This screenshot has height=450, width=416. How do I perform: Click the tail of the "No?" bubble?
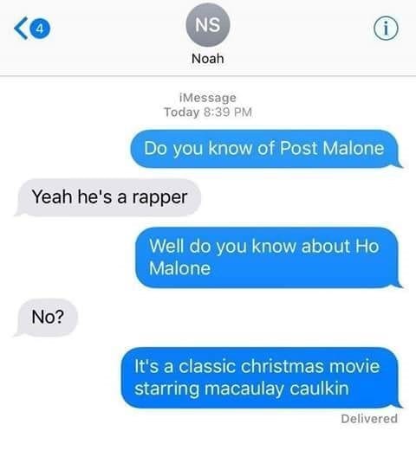tap(18, 332)
